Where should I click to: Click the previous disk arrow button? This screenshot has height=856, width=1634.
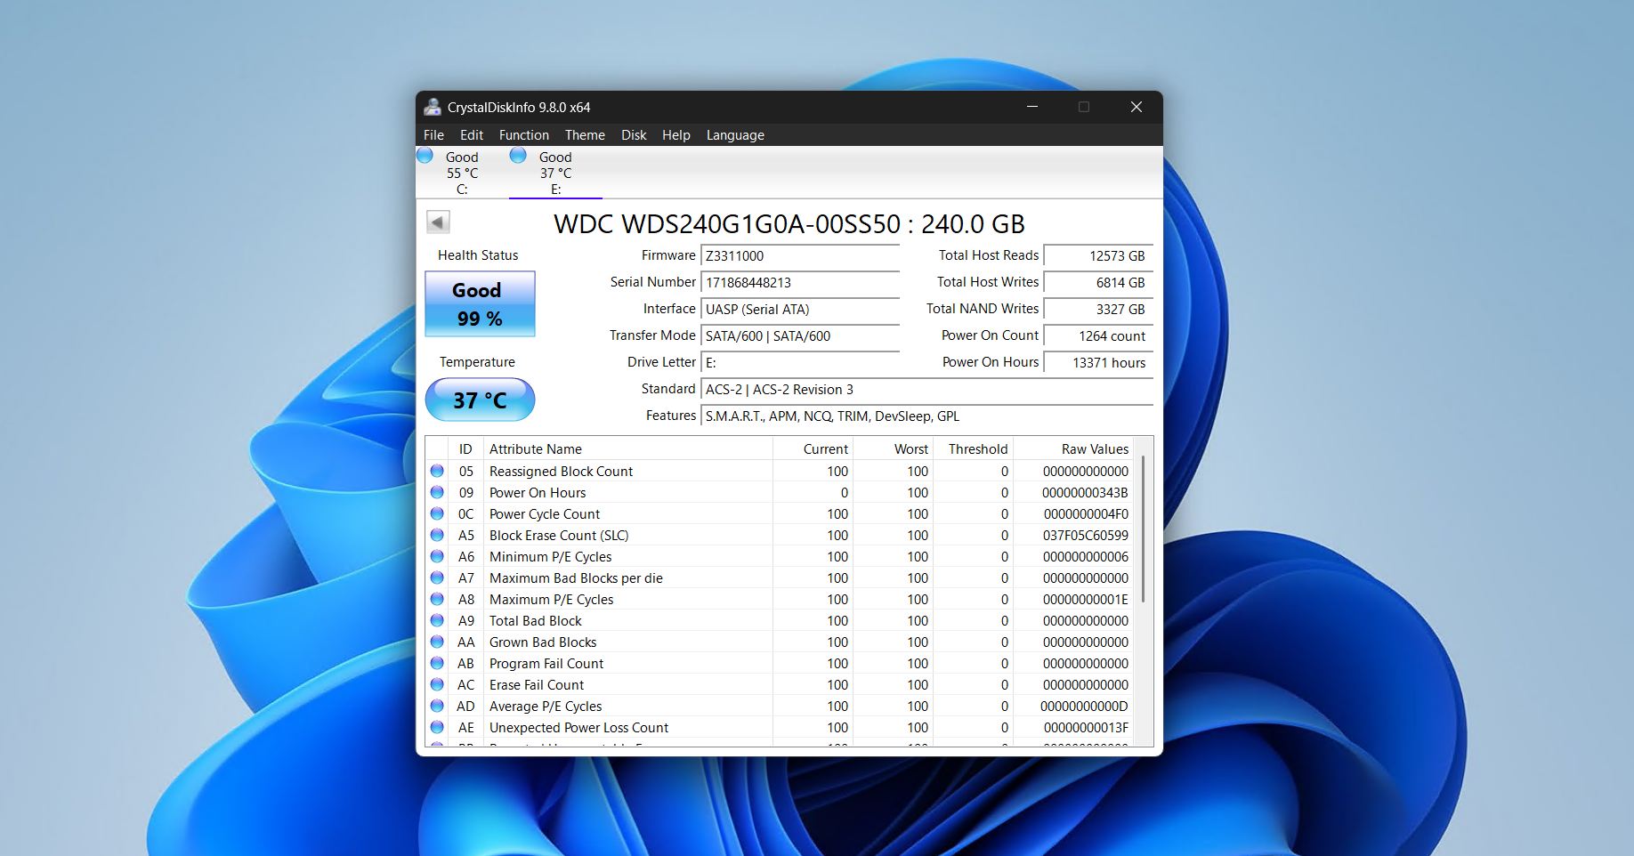tap(438, 222)
